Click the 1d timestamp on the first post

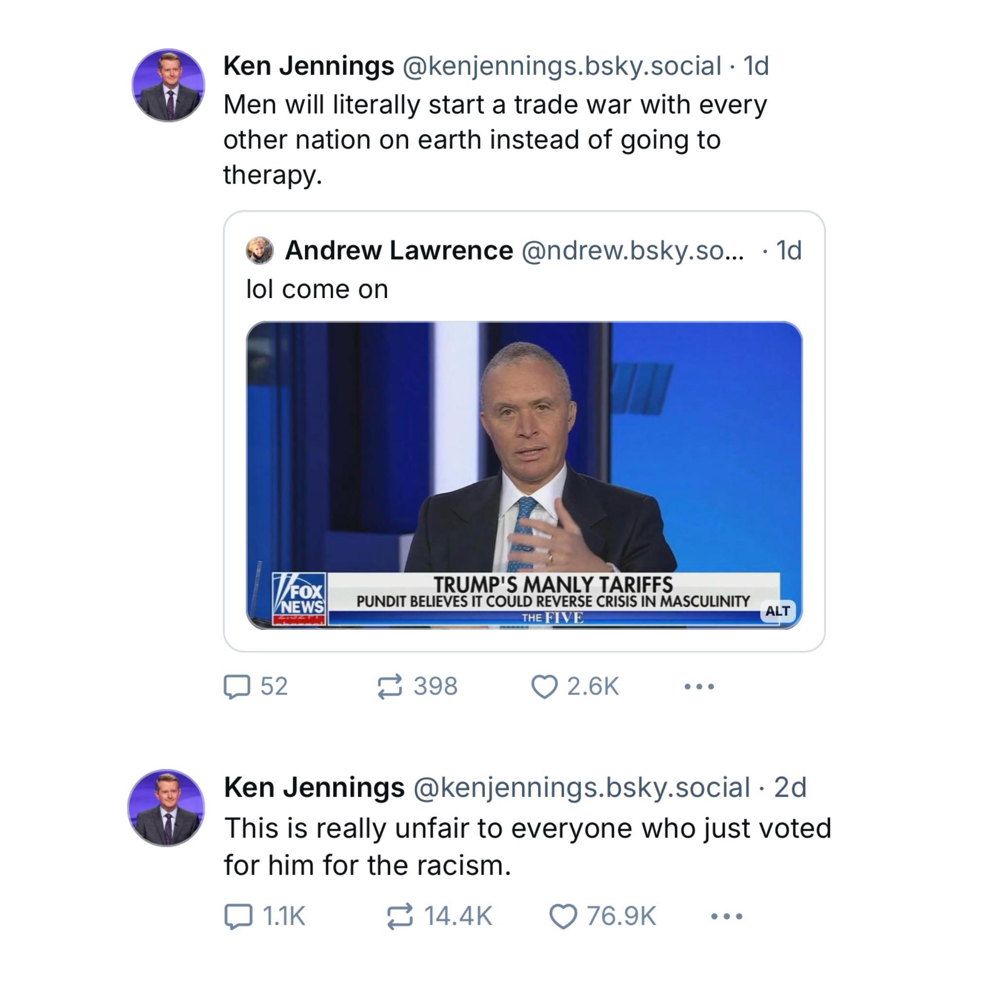pos(756,66)
